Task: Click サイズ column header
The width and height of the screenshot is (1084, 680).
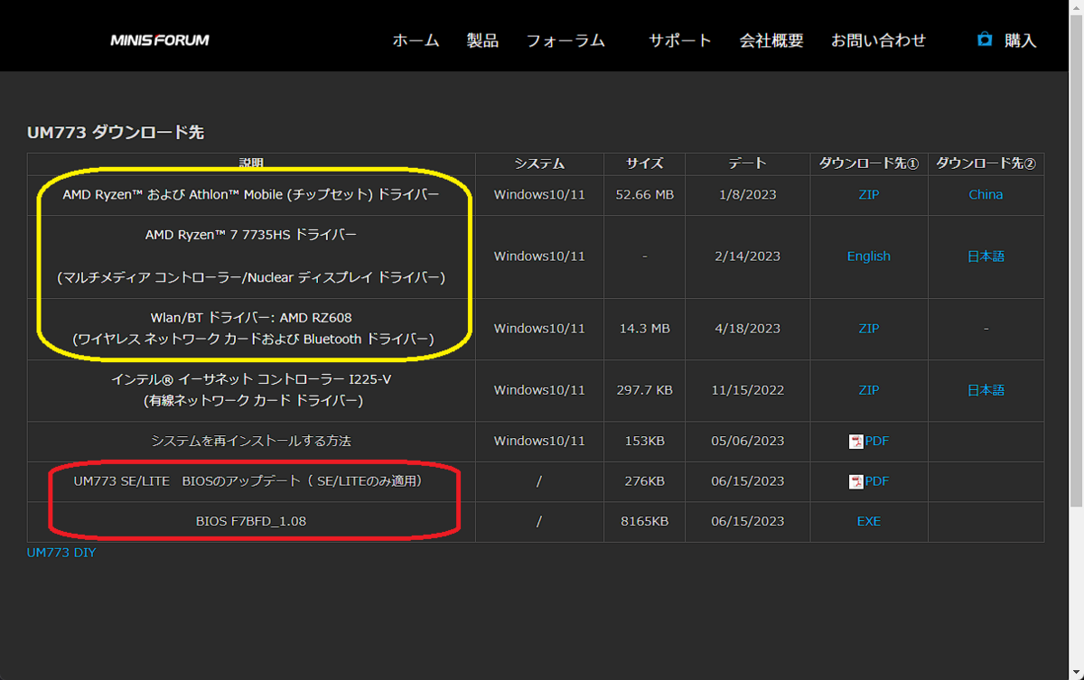Action: tap(645, 163)
